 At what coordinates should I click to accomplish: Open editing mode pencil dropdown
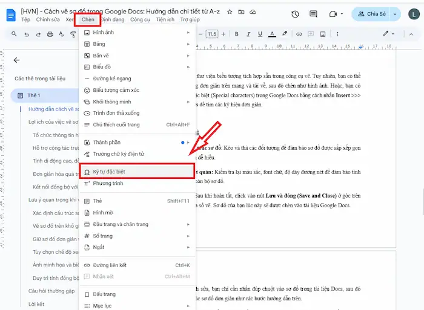pyautogui.click(x=388, y=34)
